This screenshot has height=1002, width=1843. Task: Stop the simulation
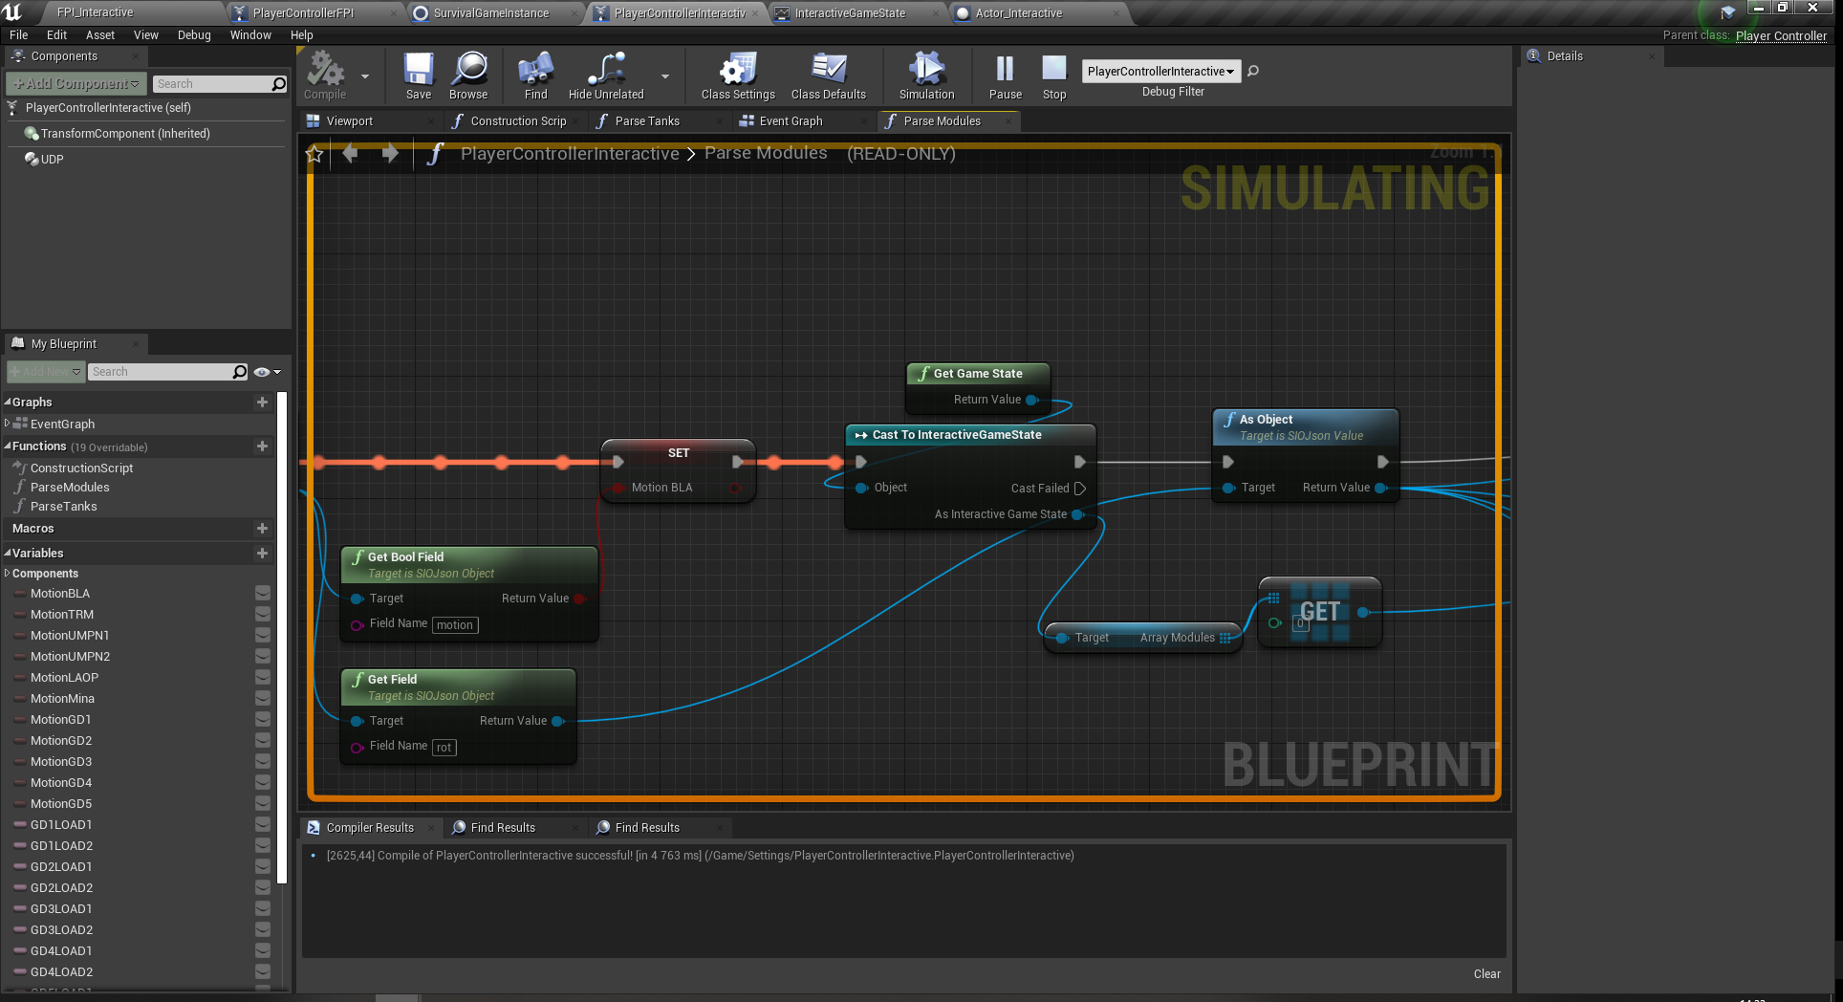point(1054,76)
